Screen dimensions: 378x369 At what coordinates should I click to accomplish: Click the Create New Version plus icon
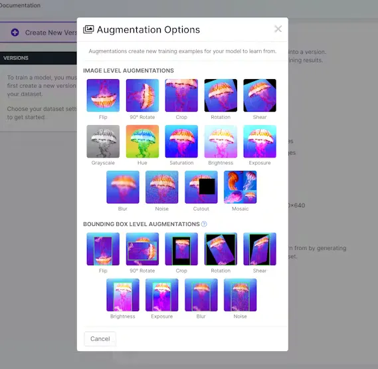tap(15, 33)
